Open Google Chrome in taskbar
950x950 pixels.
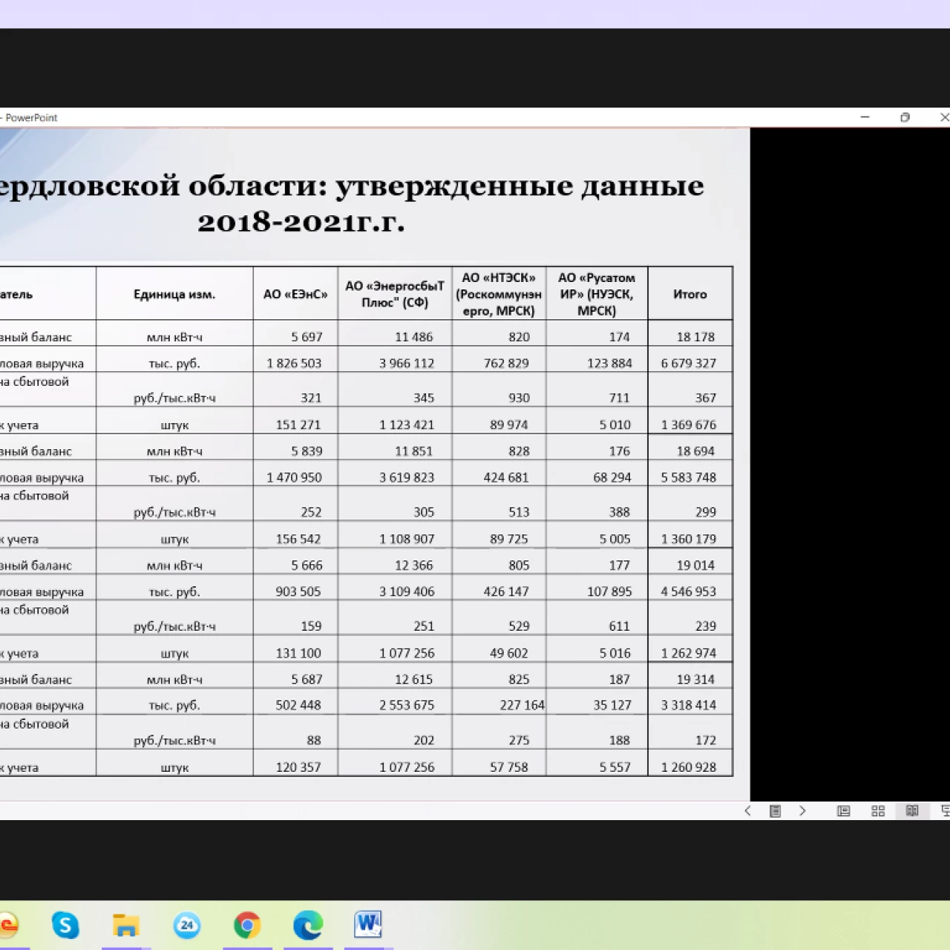click(247, 925)
